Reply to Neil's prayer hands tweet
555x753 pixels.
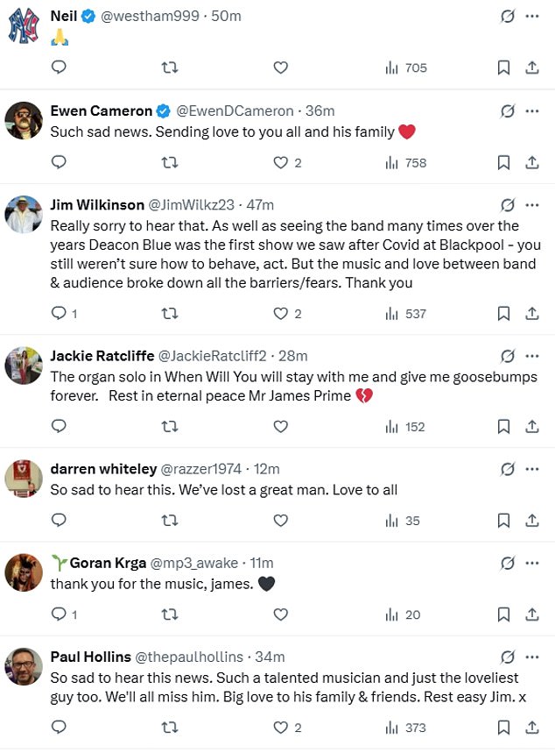tap(59, 67)
